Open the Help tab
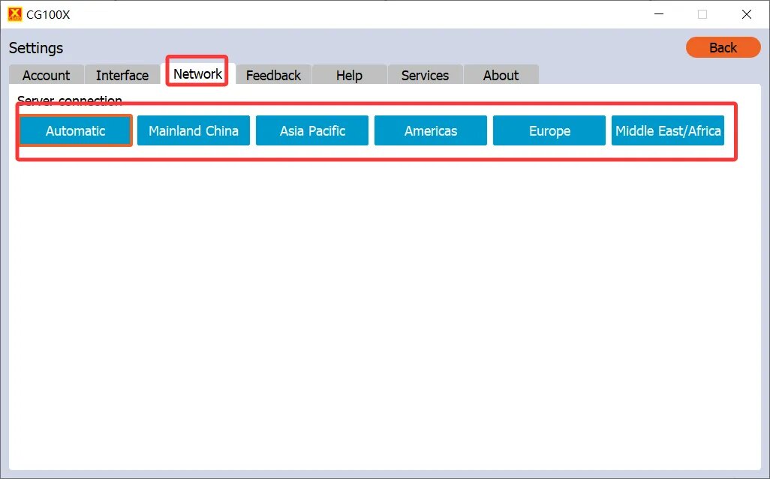770x479 pixels. (x=349, y=75)
